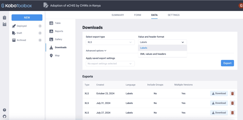Select the Labels option in the list
The height and width of the screenshot is (120, 243).
144,48
